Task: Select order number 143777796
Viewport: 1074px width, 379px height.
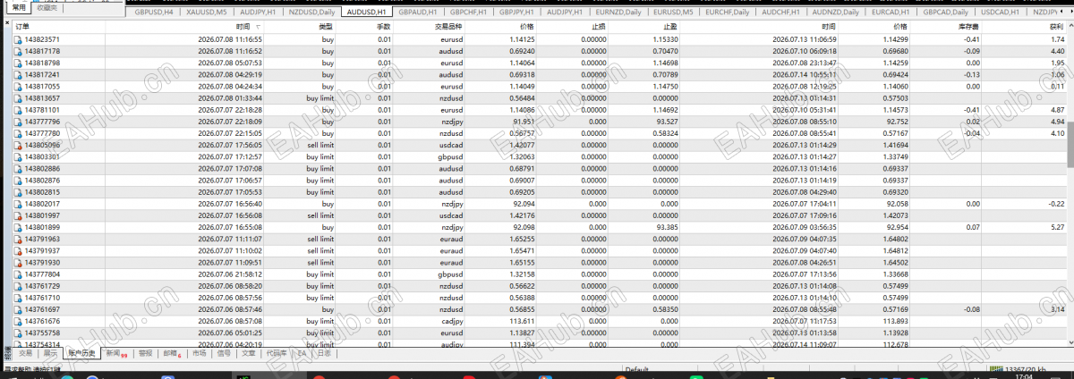Action: (42, 122)
